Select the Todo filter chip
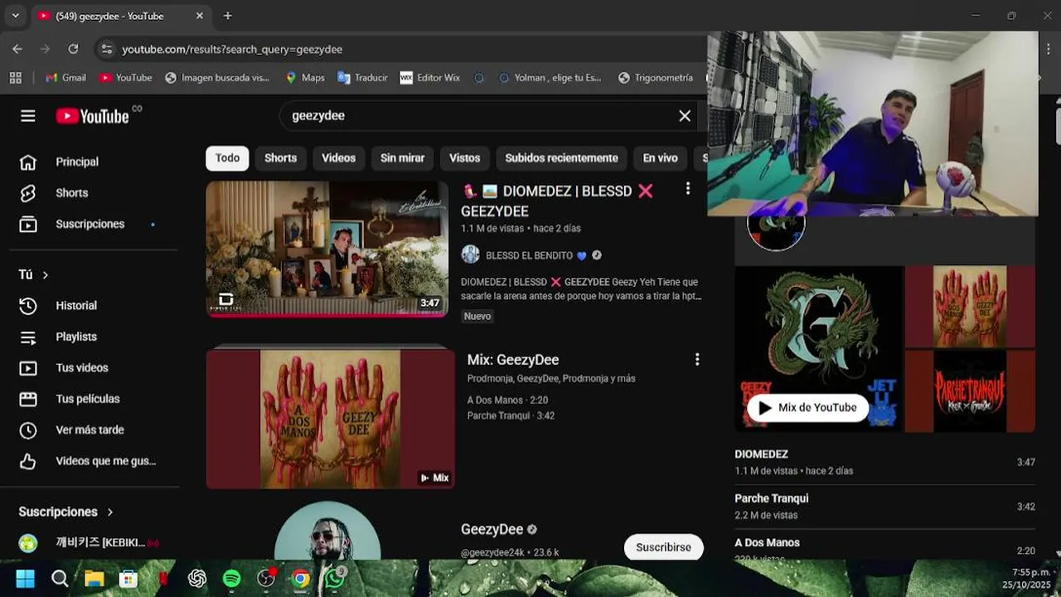1061x597 pixels. click(227, 158)
